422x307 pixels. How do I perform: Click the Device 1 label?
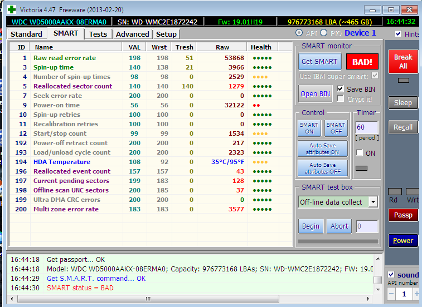tap(360, 33)
